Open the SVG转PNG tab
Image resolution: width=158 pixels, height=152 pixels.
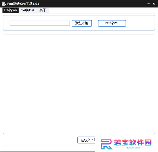pos(27,10)
